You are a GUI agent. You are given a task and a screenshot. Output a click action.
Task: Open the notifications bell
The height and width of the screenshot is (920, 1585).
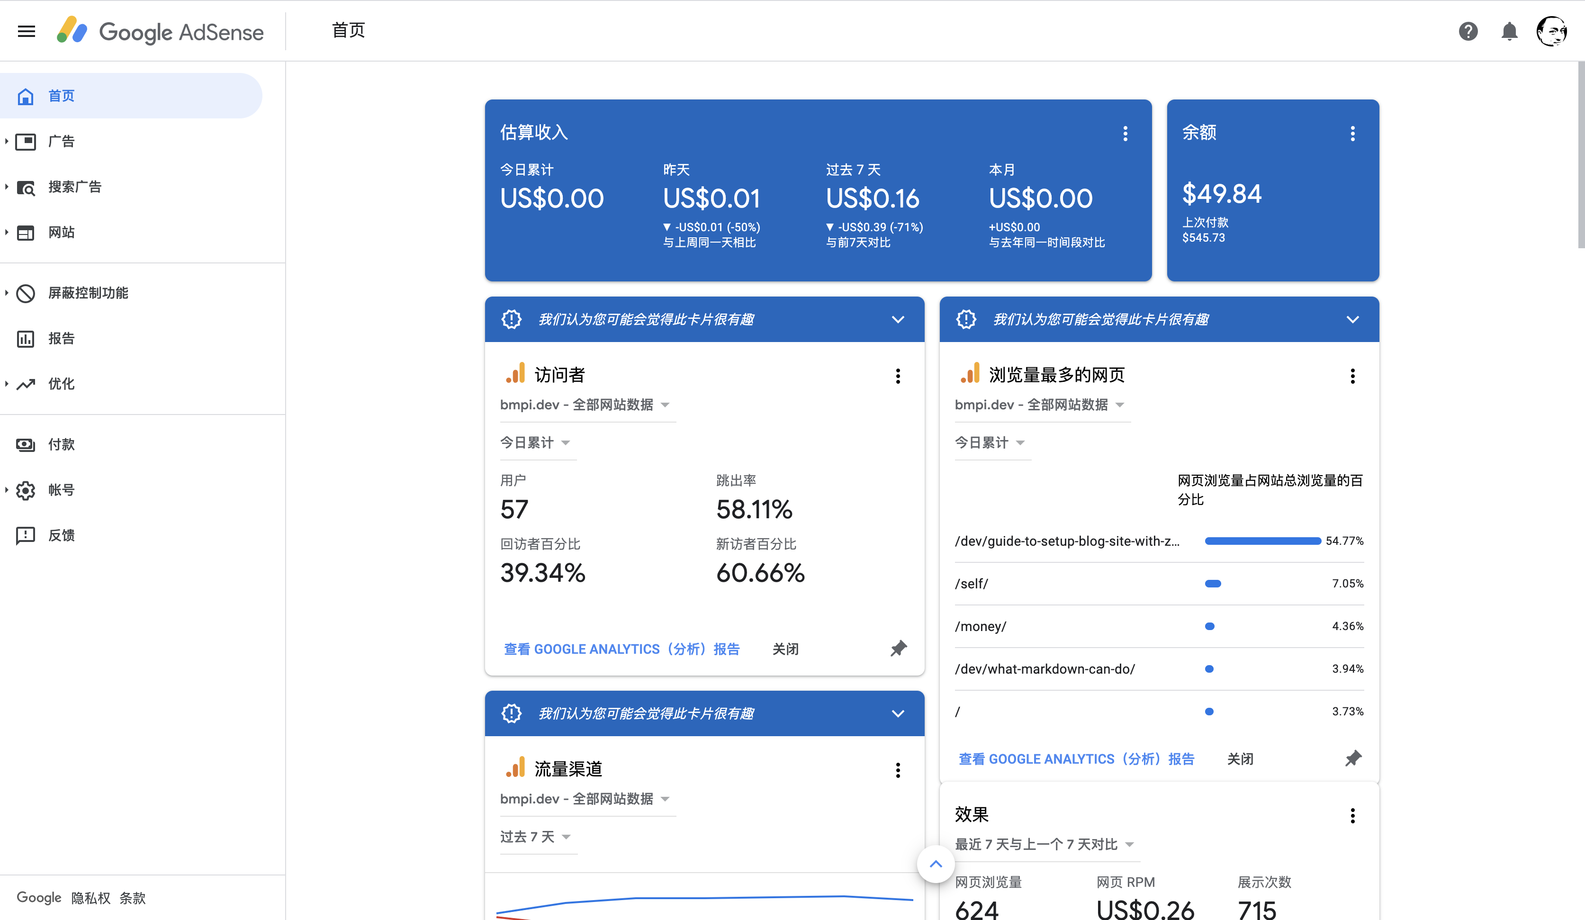pos(1509,31)
